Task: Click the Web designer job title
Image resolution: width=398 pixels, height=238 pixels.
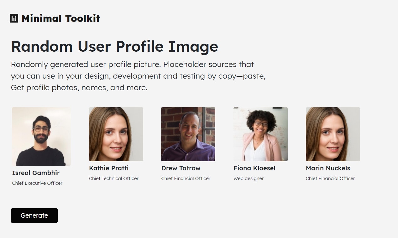Action: coord(249,178)
